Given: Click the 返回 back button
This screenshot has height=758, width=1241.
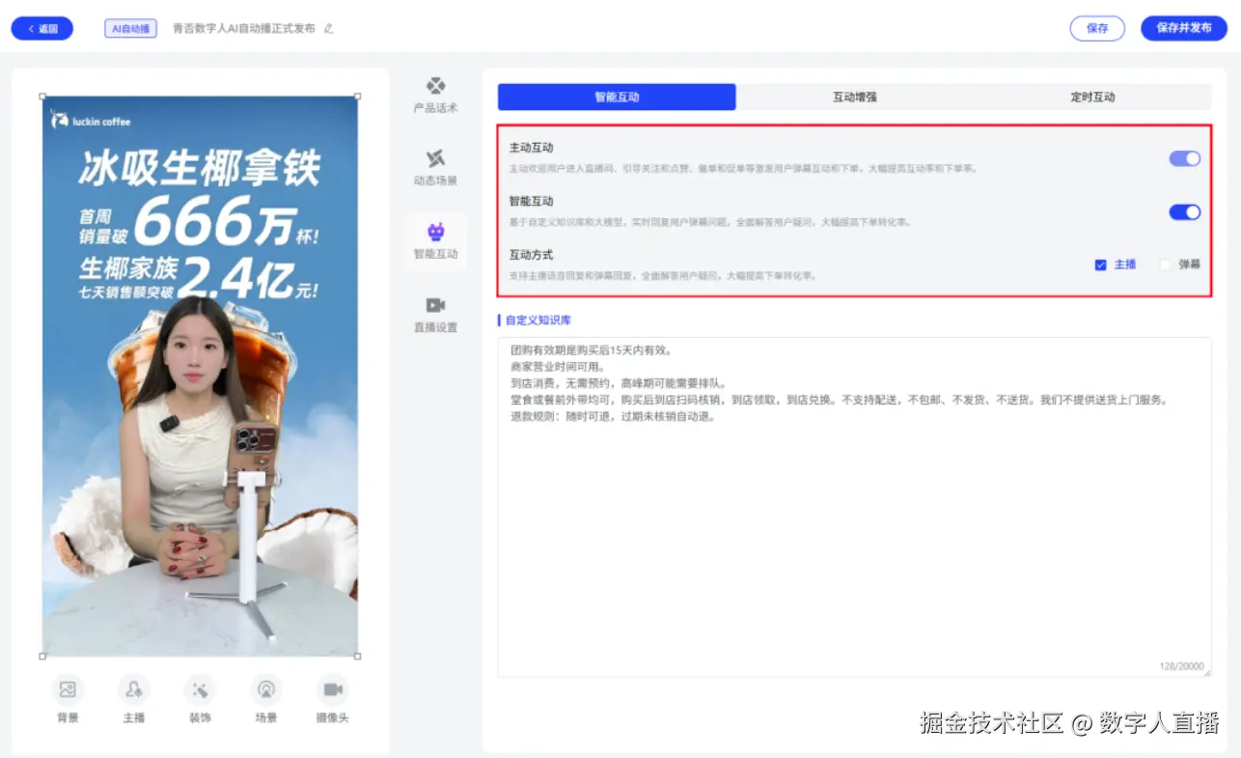Looking at the screenshot, I should click(x=41, y=29).
